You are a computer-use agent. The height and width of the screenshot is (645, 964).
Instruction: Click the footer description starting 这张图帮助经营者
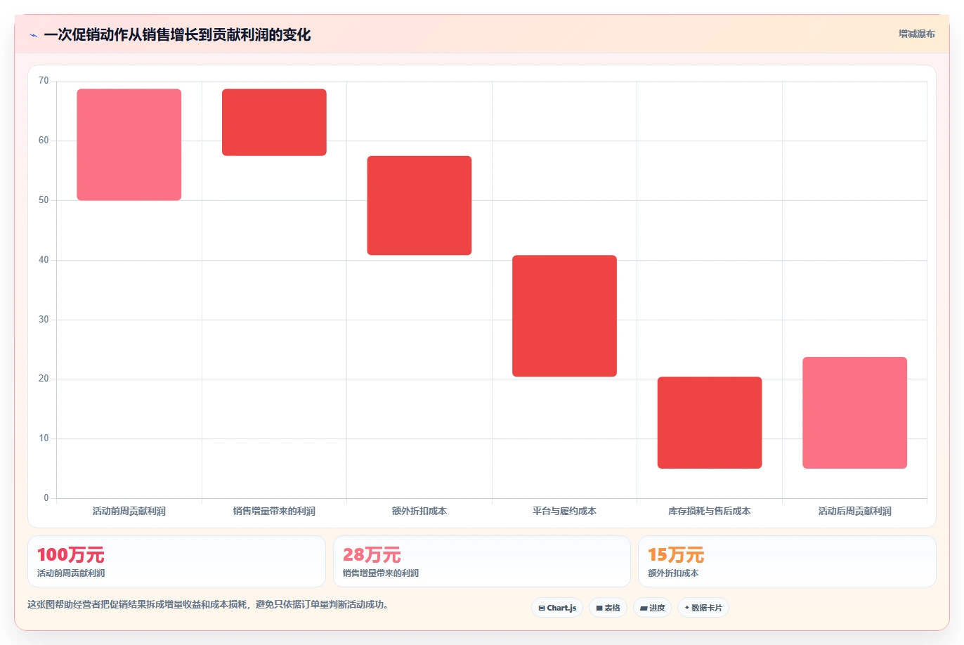tap(208, 604)
